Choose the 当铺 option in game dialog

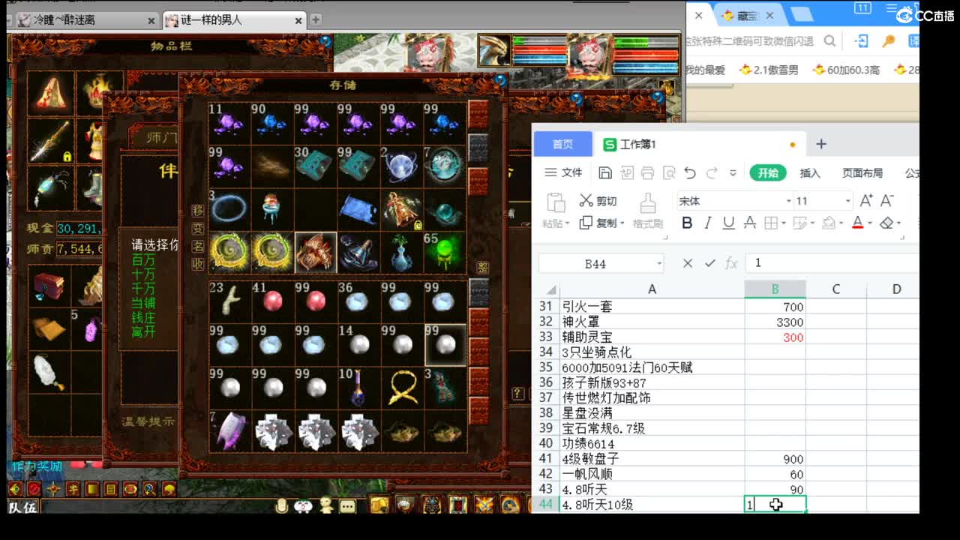[x=143, y=303]
